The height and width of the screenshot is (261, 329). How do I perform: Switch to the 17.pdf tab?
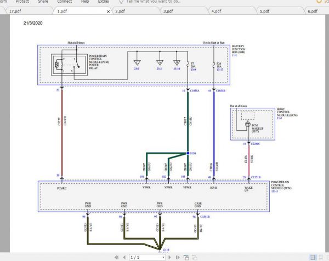[15, 11]
